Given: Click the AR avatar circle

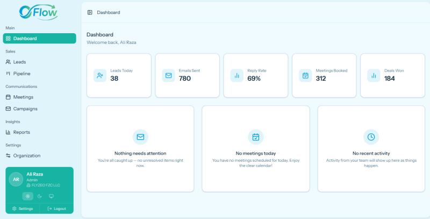Looking at the screenshot, I should tap(16, 179).
